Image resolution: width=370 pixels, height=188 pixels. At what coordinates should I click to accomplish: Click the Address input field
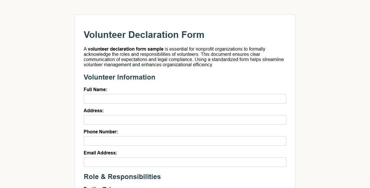pos(185,120)
